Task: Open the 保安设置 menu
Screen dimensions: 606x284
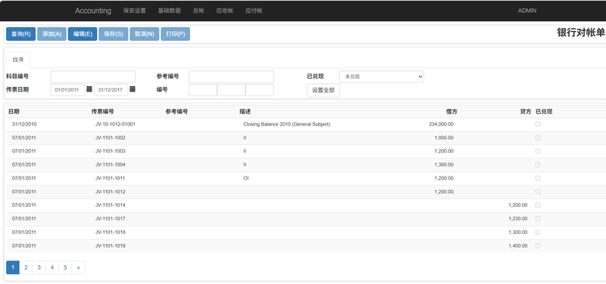Action: tap(135, 11)
